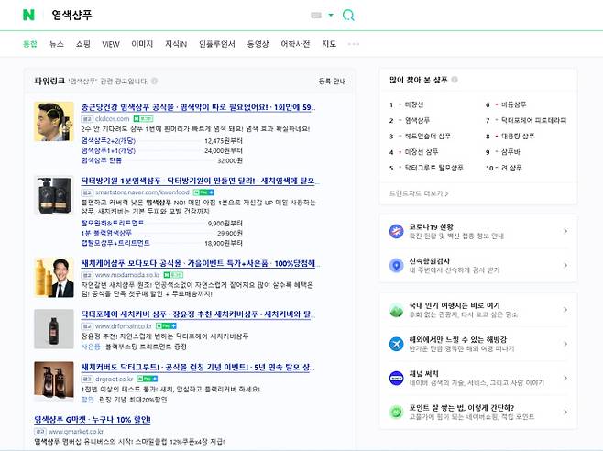Viewport: 603px width, 451px height.
Task: Select the 염색샴푸2+2(개당) price link
Action: point(108,141)
